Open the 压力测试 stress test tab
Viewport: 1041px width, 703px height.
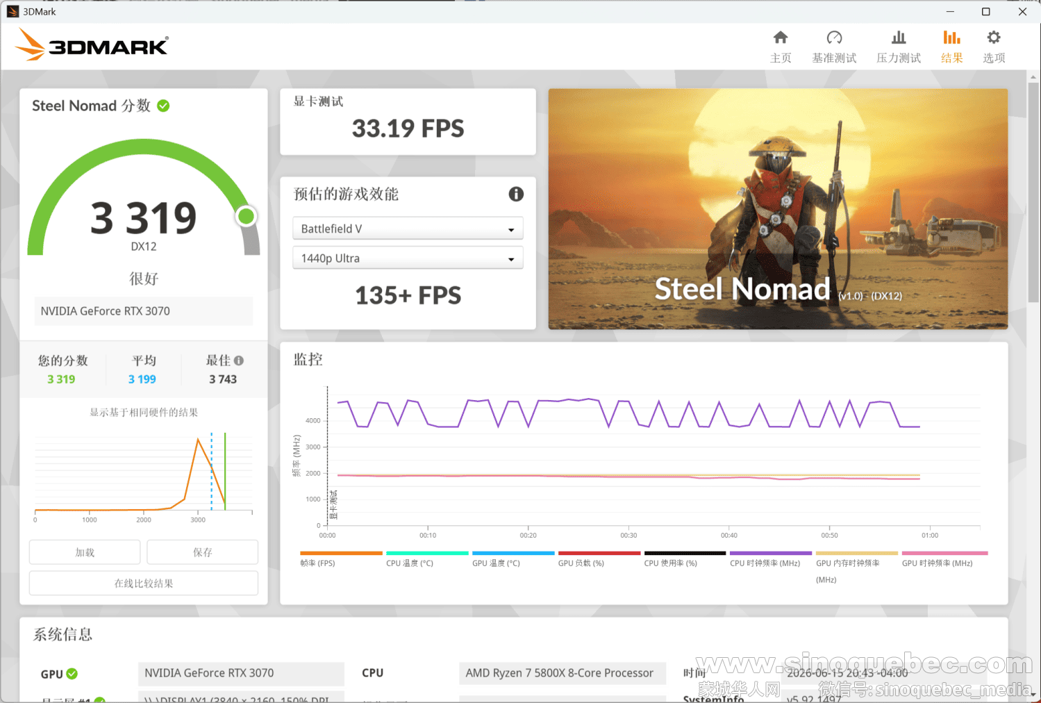pos(899,47)
